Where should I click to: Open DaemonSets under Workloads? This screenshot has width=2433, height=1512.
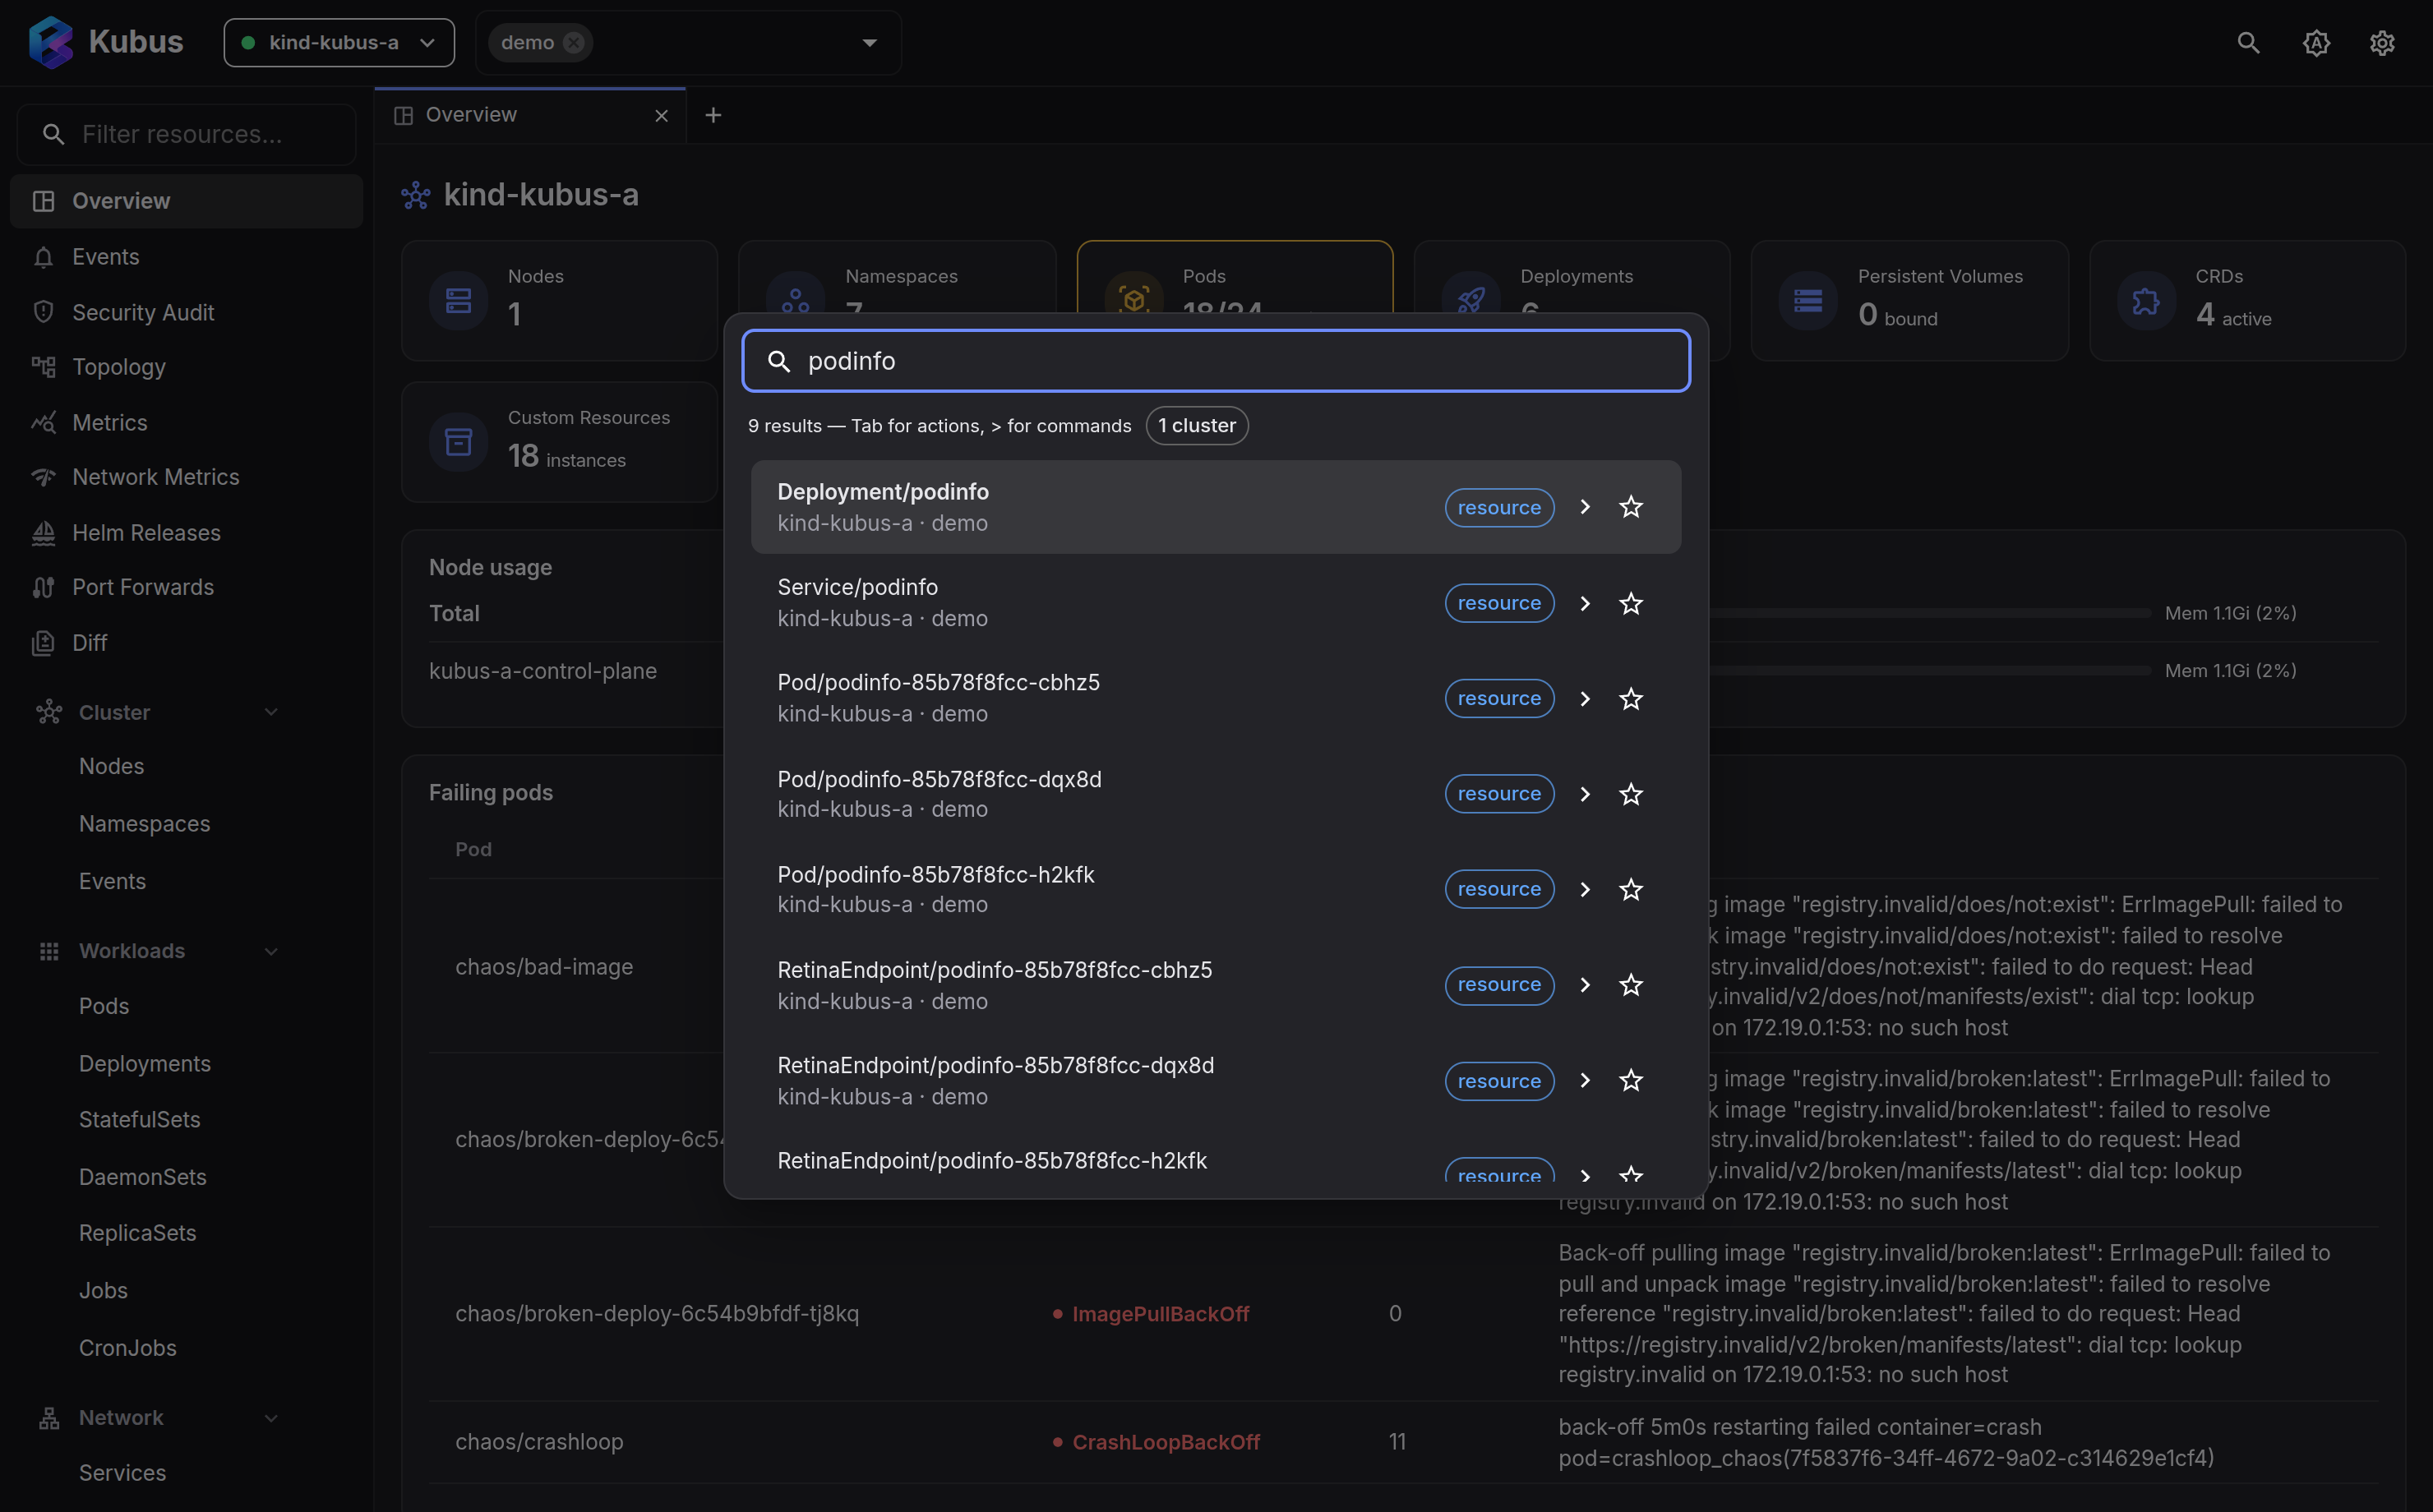coord(143,1177)
